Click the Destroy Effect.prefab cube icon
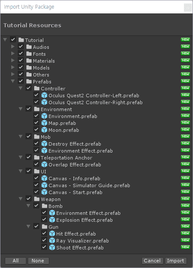 (x=44, y=144)
